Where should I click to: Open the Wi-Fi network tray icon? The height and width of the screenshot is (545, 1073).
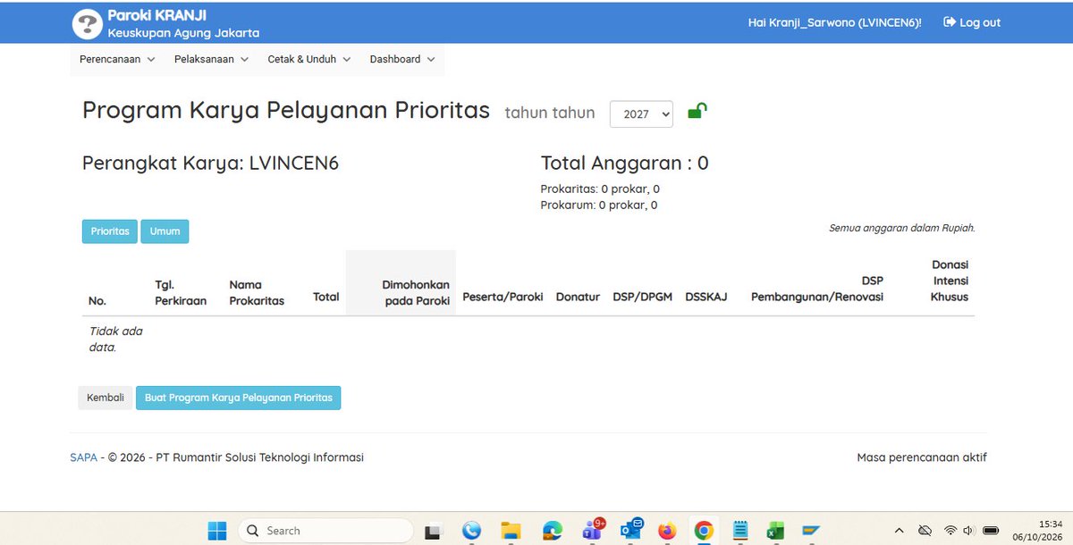click(x=950, y=531)
